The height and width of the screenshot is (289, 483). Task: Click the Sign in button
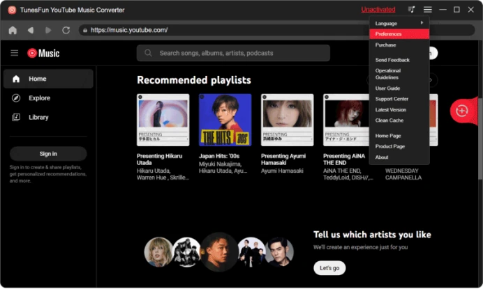(48, 154)
